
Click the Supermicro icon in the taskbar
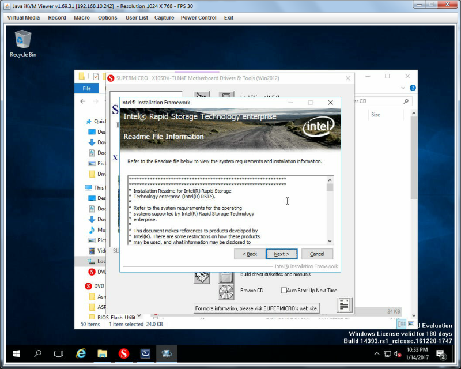(124, 353)
